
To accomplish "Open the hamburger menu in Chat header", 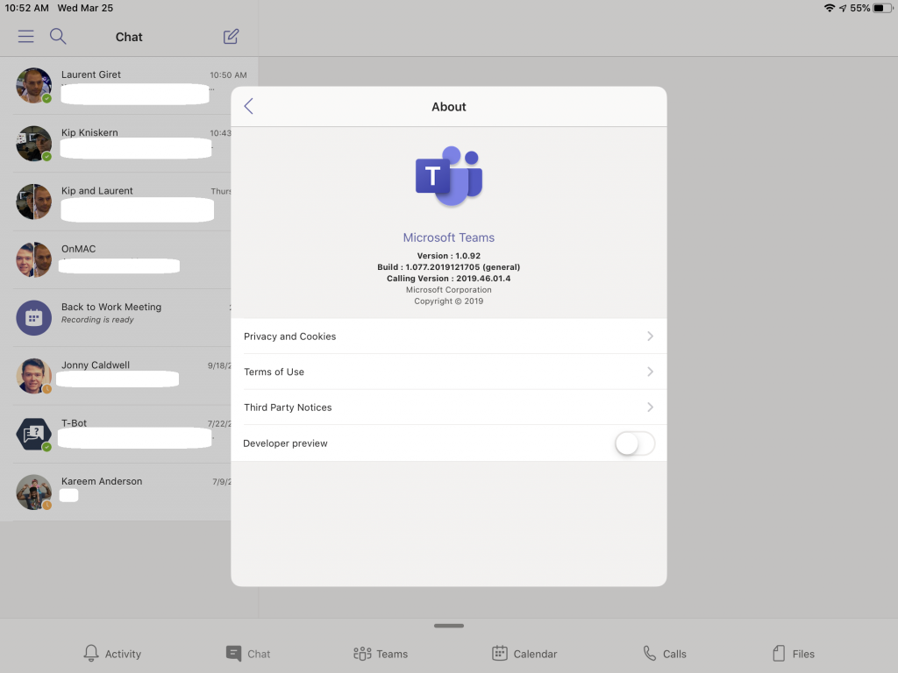I will tap(25, 37).
